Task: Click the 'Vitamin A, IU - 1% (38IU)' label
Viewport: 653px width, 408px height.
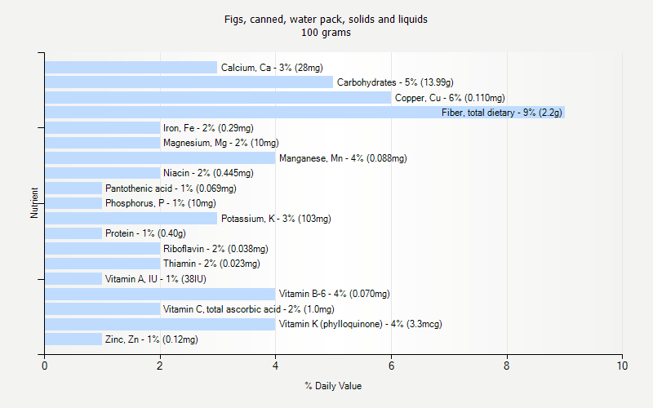Action: coord(156,279)
